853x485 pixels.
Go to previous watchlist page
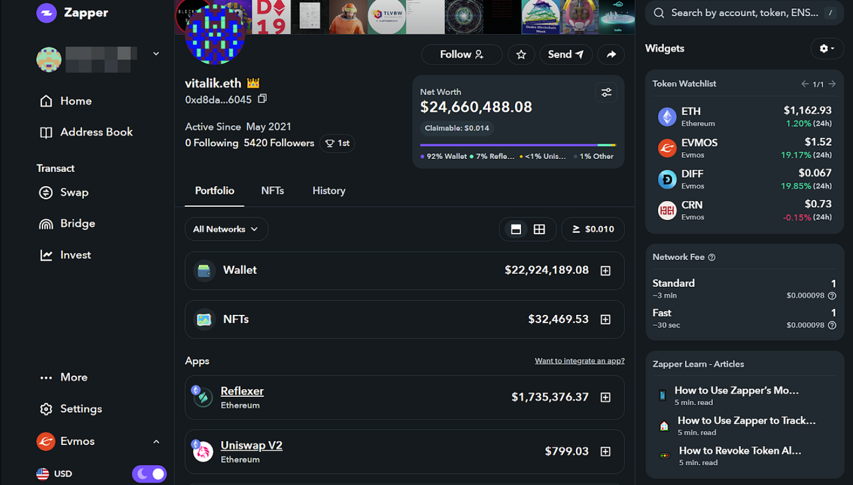(x=805, y=84)
